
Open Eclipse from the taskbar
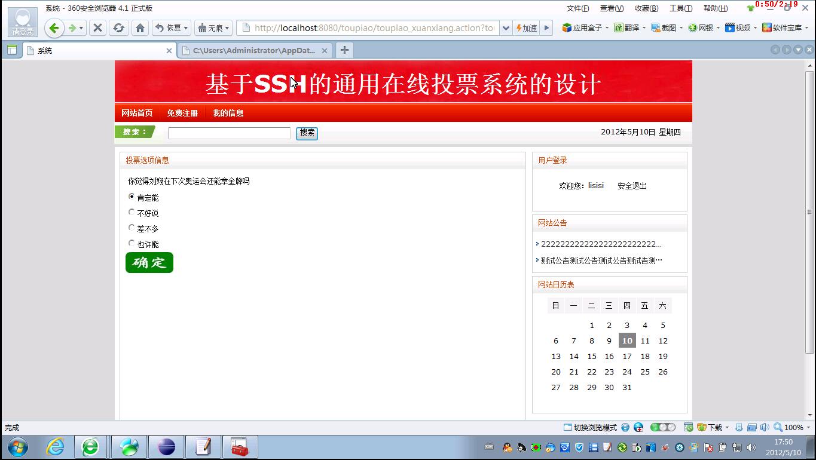tap(166, 447)
